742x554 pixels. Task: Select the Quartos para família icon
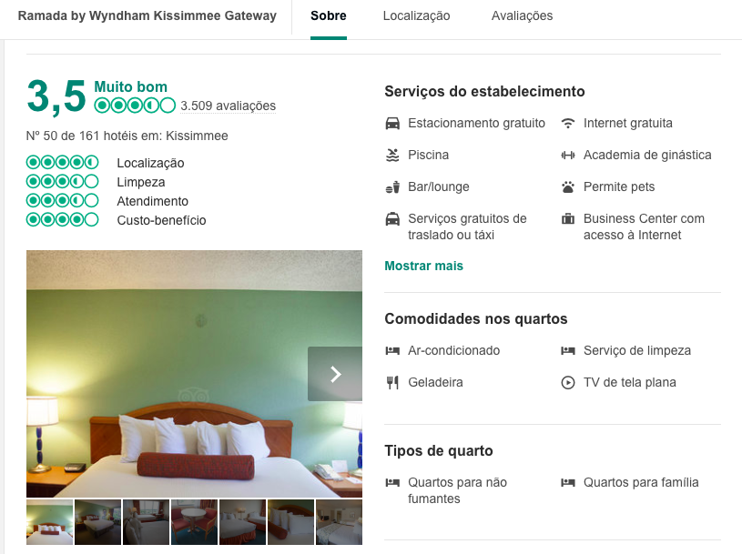point(566,482)
